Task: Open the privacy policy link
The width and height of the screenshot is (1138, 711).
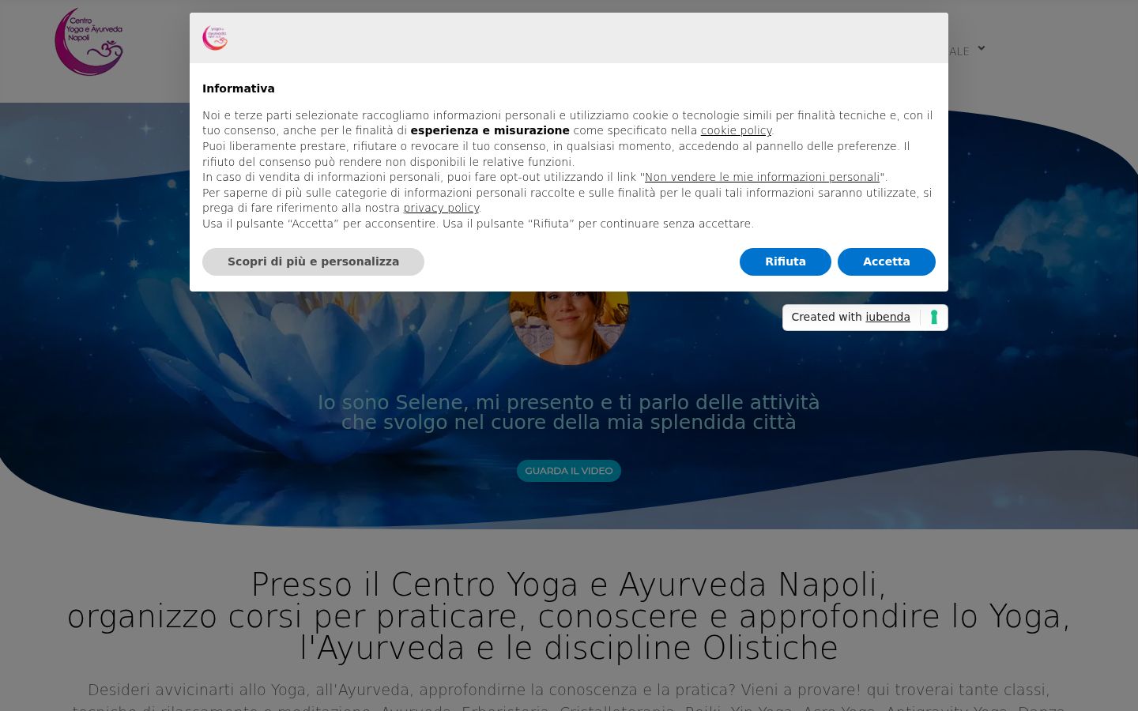Action: pyautogui.click(x=442, y=208)
